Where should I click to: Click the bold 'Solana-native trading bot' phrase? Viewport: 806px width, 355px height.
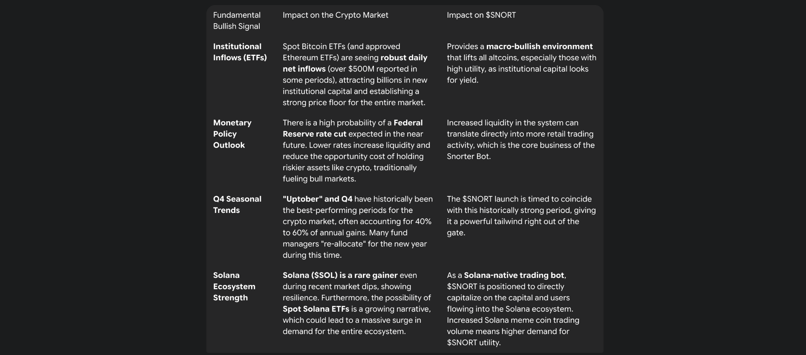click(514, 275)
